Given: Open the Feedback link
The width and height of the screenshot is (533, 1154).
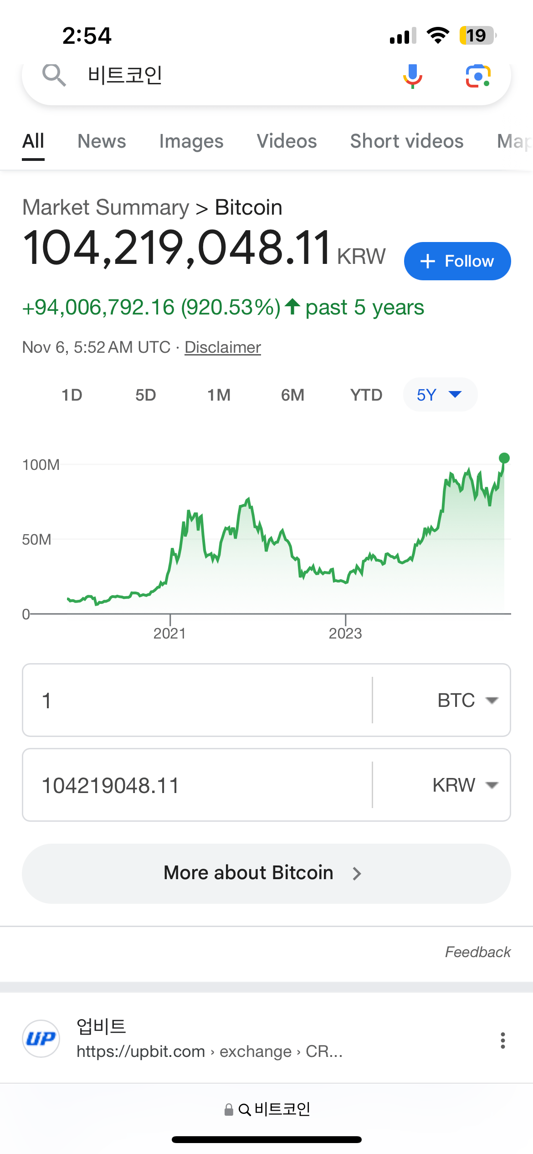Looking at the screenshot, I should [x=477, y=952].
